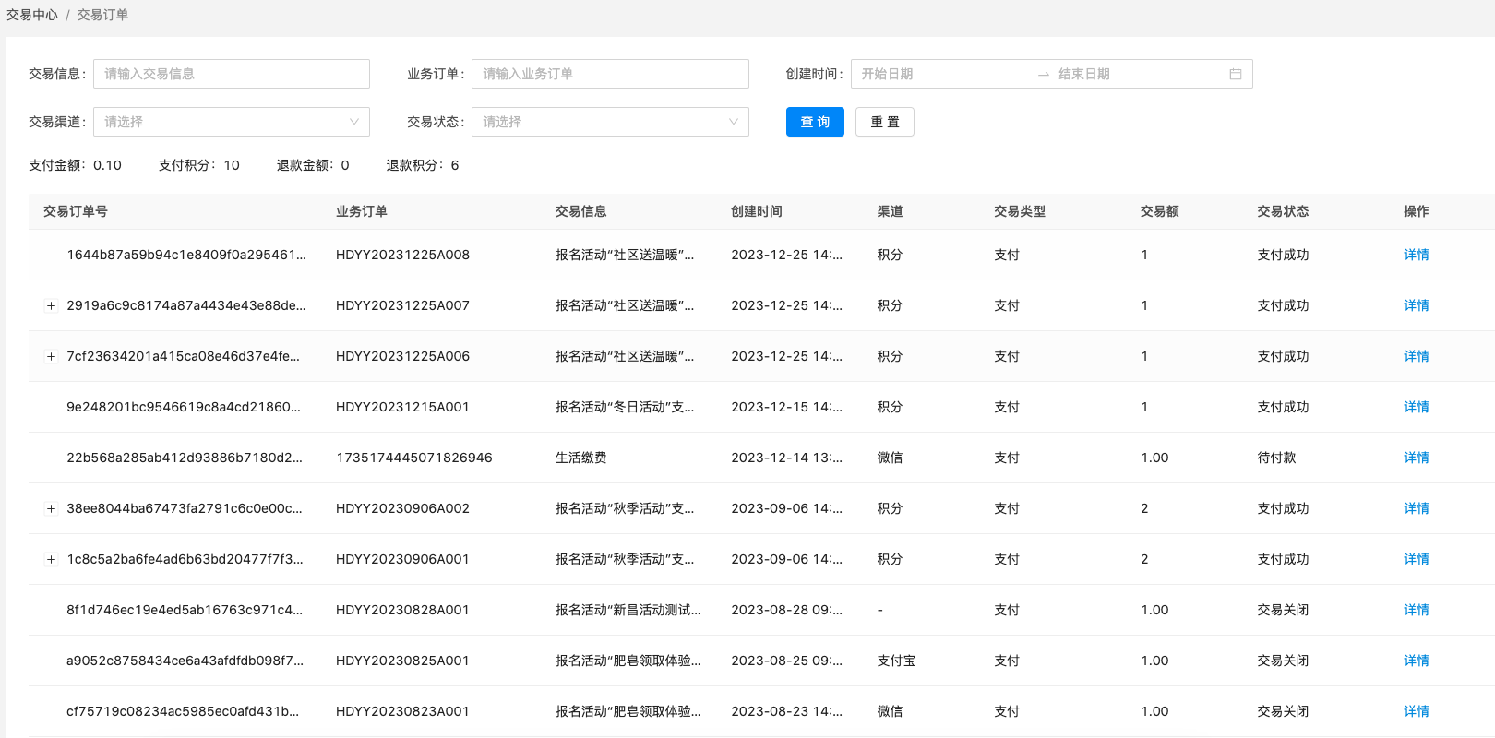Click the 操作 column header

tap(1416, 211)
